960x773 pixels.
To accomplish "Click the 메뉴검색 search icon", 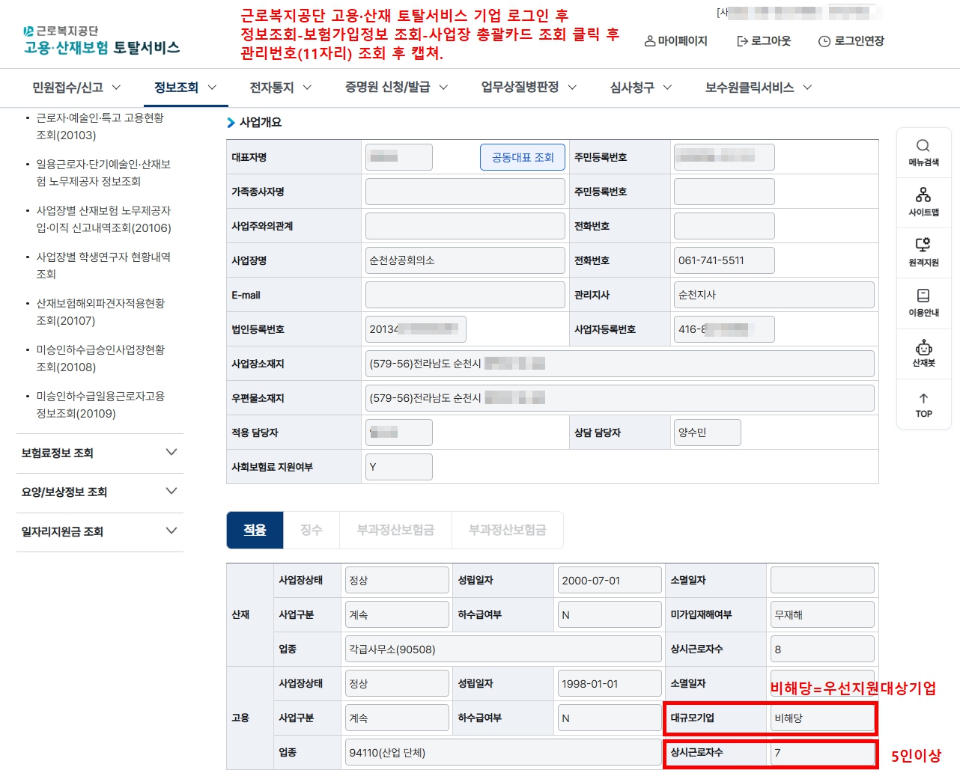I will click(923, 152).
